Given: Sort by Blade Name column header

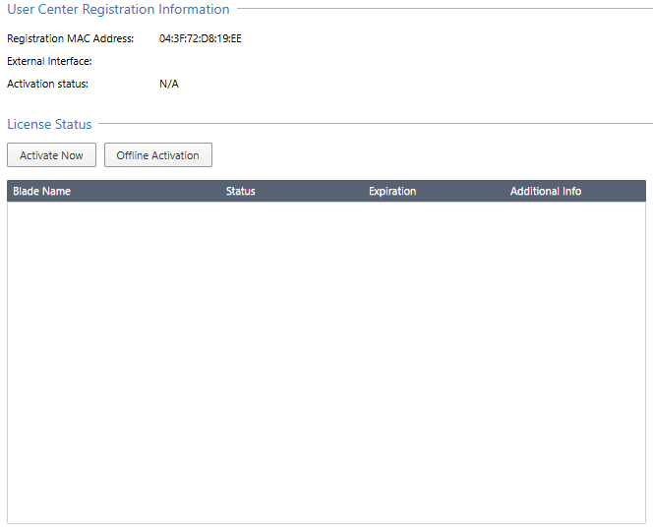Looking at the screenshot, I should (x=41, y=191).
